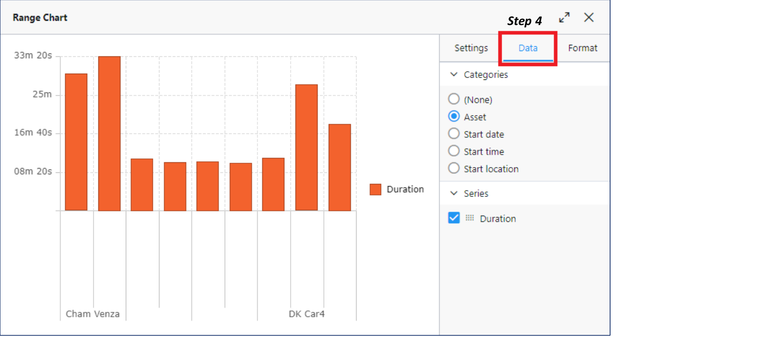Switch to the Settings tab

click(x=471, y=48)
